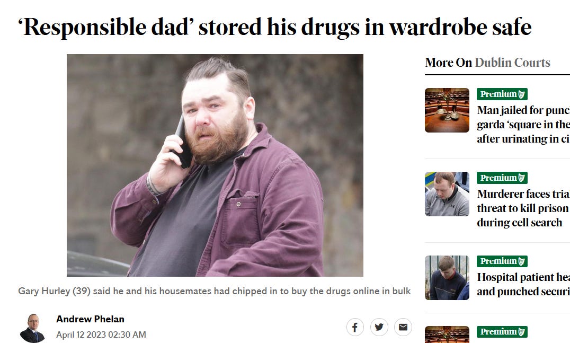Click the main article photo
Screen dimensions: 570x343
215,165
